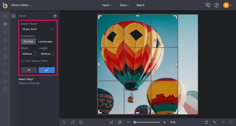The image size is (236, 126).
Task: Open the Frames sidebar icon
Action: pos(5,57)
